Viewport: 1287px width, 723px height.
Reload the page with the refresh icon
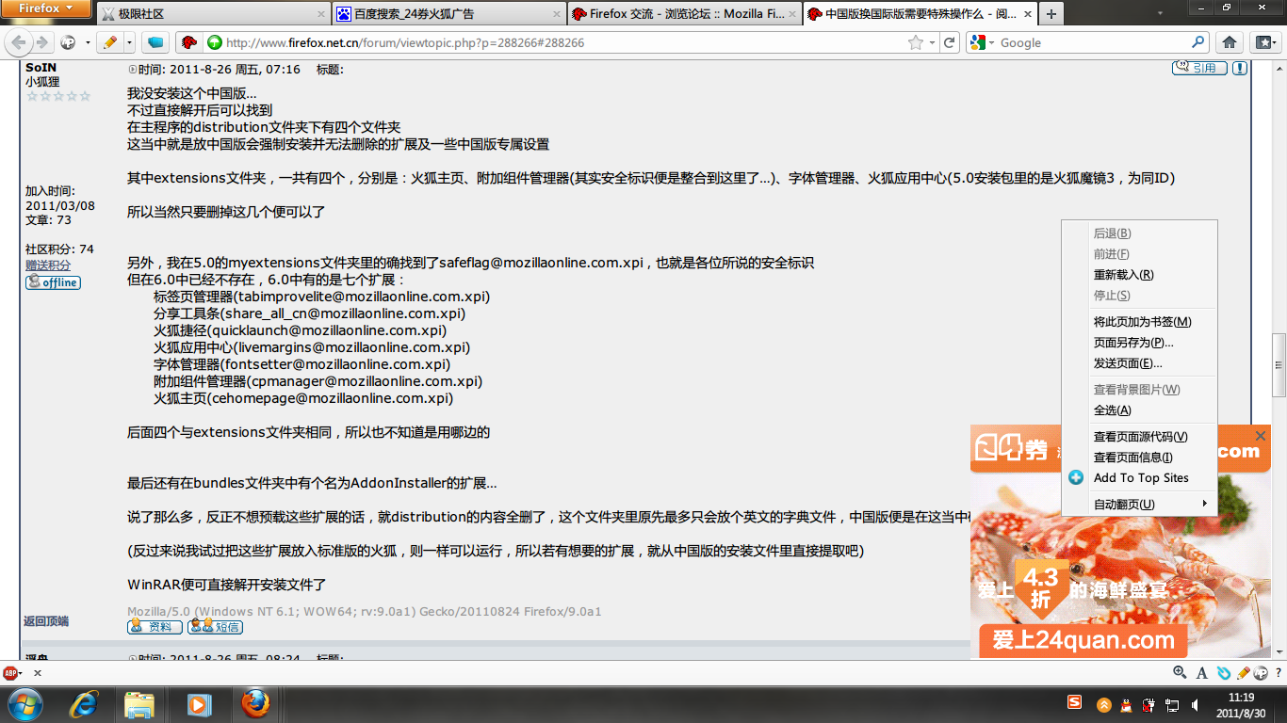pos(950,42)
